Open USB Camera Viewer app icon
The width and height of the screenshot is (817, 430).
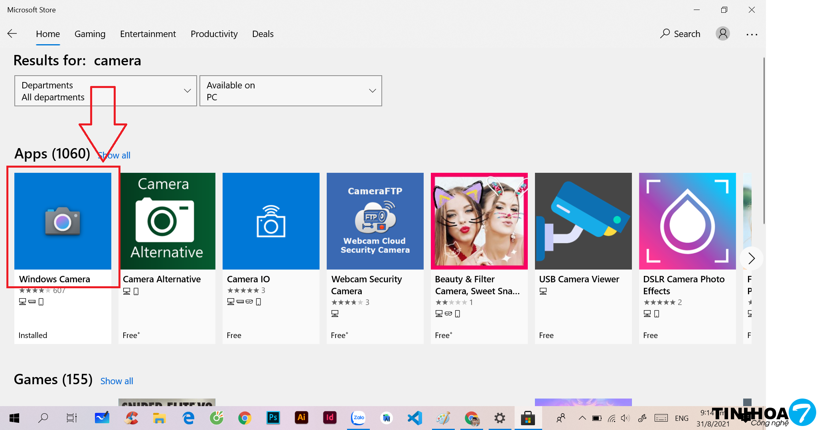(x=583, y=221)
